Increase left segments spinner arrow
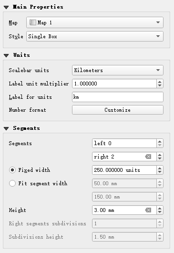Viewport: 174px width, 253px height. [160, 141]
